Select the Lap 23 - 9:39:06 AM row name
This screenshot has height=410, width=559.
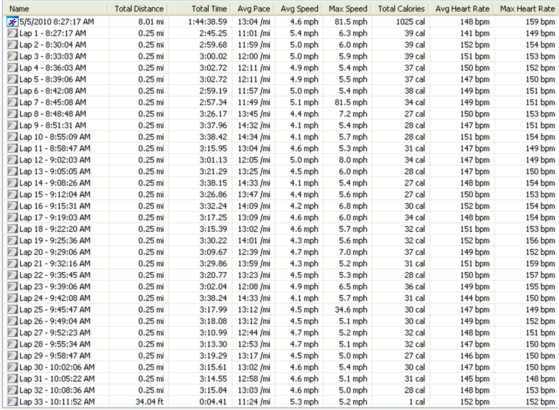[x=55, y=287]
